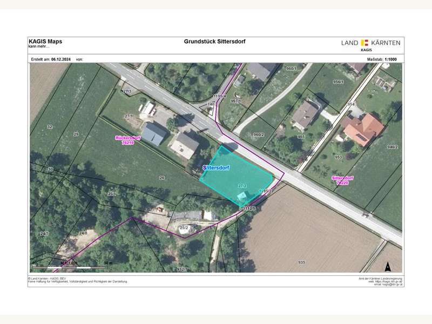Click the orange-roofed house near parcel 954

click(362, 129)
